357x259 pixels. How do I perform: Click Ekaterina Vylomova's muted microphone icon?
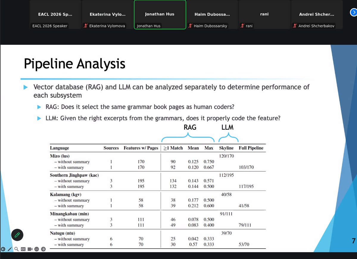click(86, 26)
